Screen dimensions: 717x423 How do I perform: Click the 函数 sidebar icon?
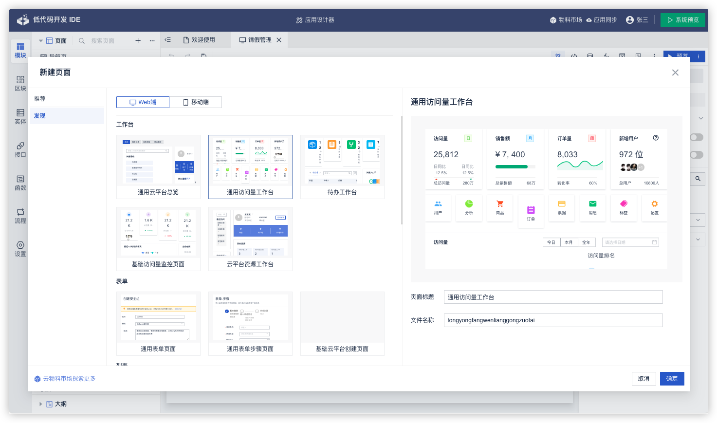point(20,183)
